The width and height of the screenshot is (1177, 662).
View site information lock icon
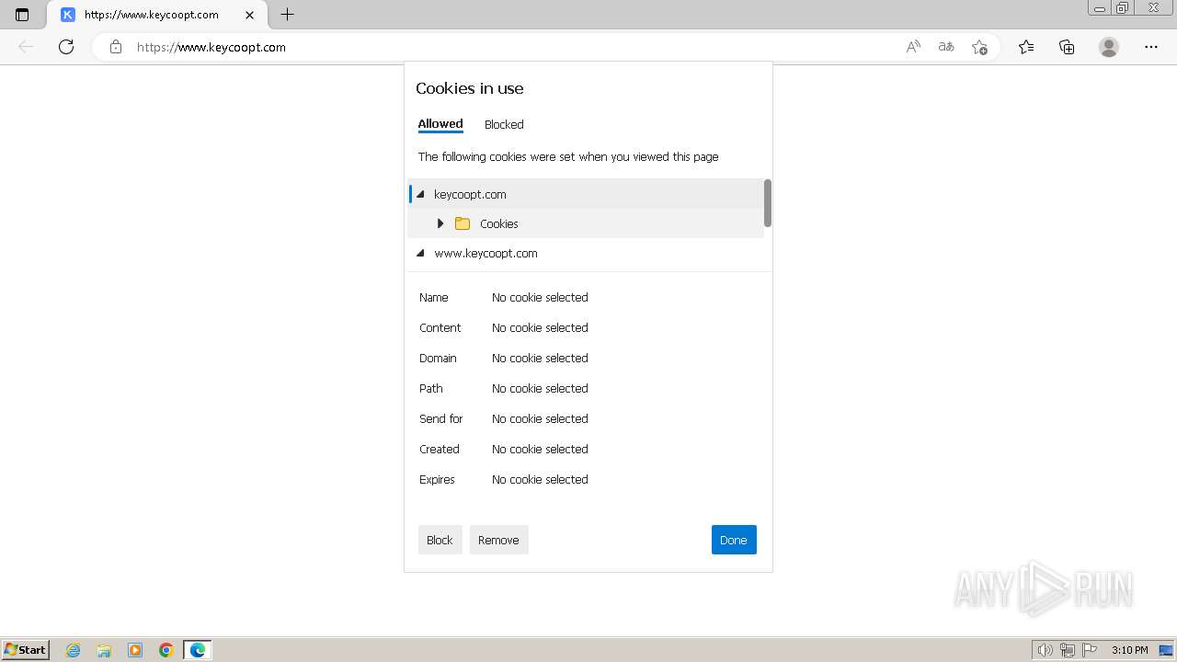click(116, 47)
